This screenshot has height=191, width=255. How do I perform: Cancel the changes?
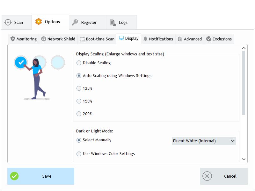pyautogui.click(x=224, y=176)
